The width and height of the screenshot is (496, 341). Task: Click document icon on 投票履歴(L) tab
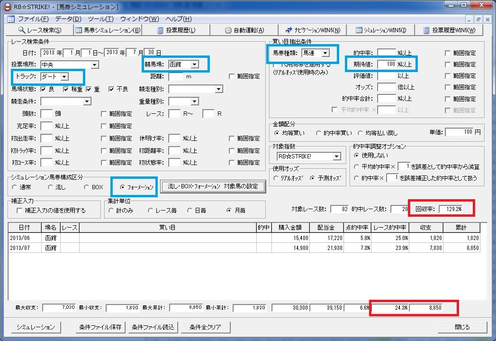point(161,30)
